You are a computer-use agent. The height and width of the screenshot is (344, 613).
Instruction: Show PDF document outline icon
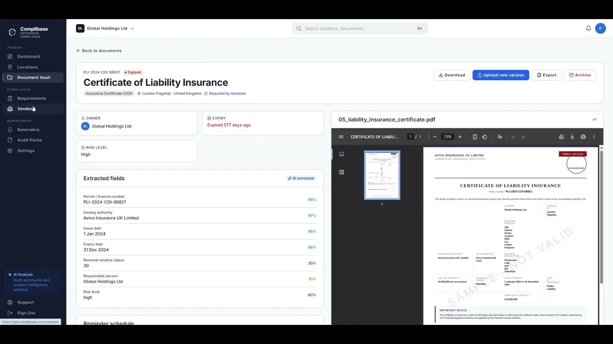click(341, 172)
